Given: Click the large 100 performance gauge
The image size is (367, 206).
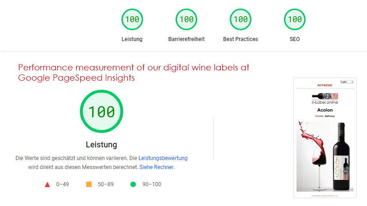Looking at the screenshot, I should pos(102,111).
